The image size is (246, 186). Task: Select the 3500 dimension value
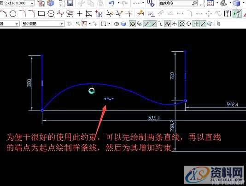point(172,76)
